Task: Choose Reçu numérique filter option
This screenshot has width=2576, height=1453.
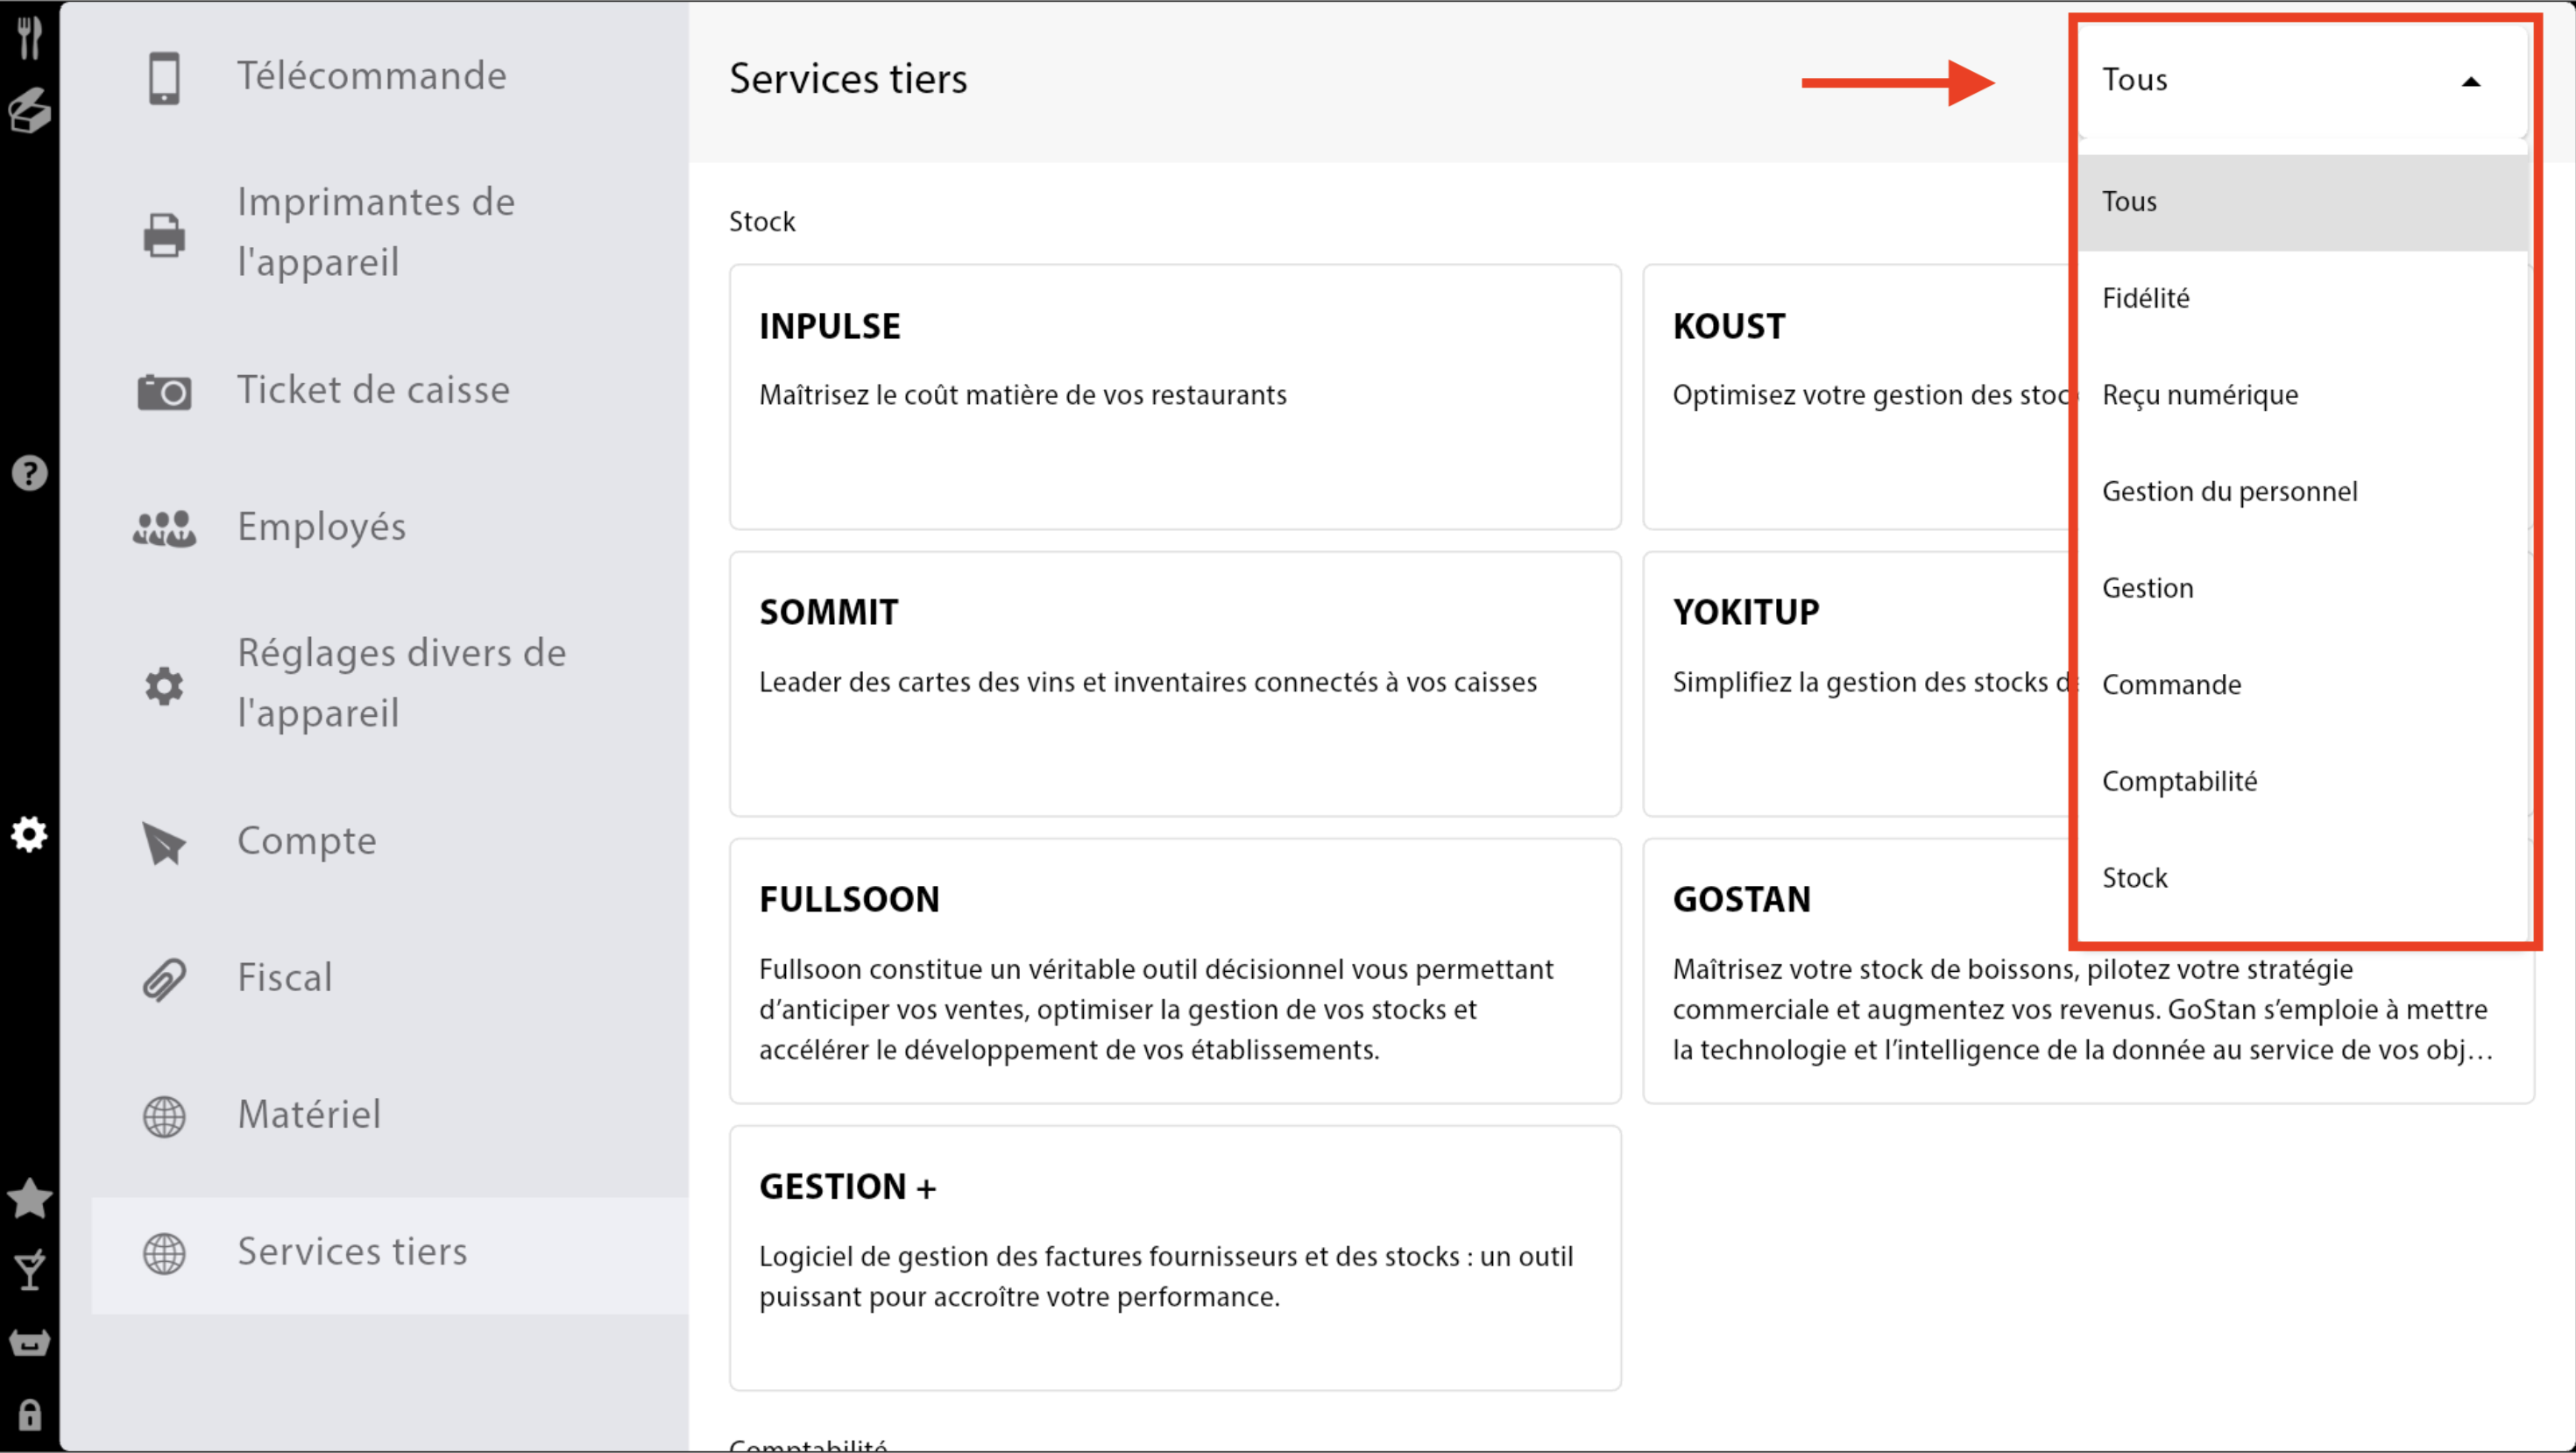Action: [2200, 395]
